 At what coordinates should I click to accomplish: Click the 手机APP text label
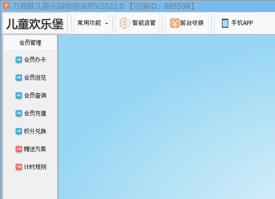(242, 23)
